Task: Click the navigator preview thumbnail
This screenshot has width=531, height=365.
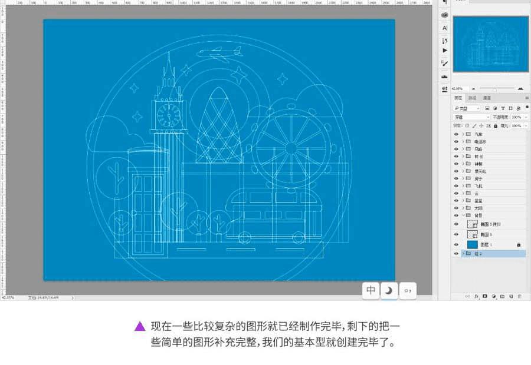Action: pos(491,44)
